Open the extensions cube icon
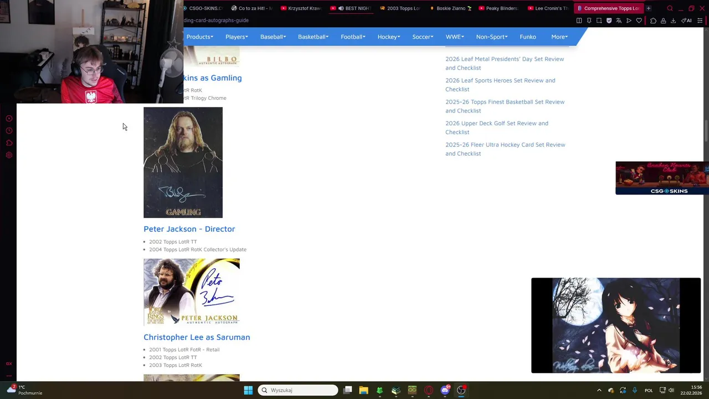709x399 pixels. click(653, 21)
